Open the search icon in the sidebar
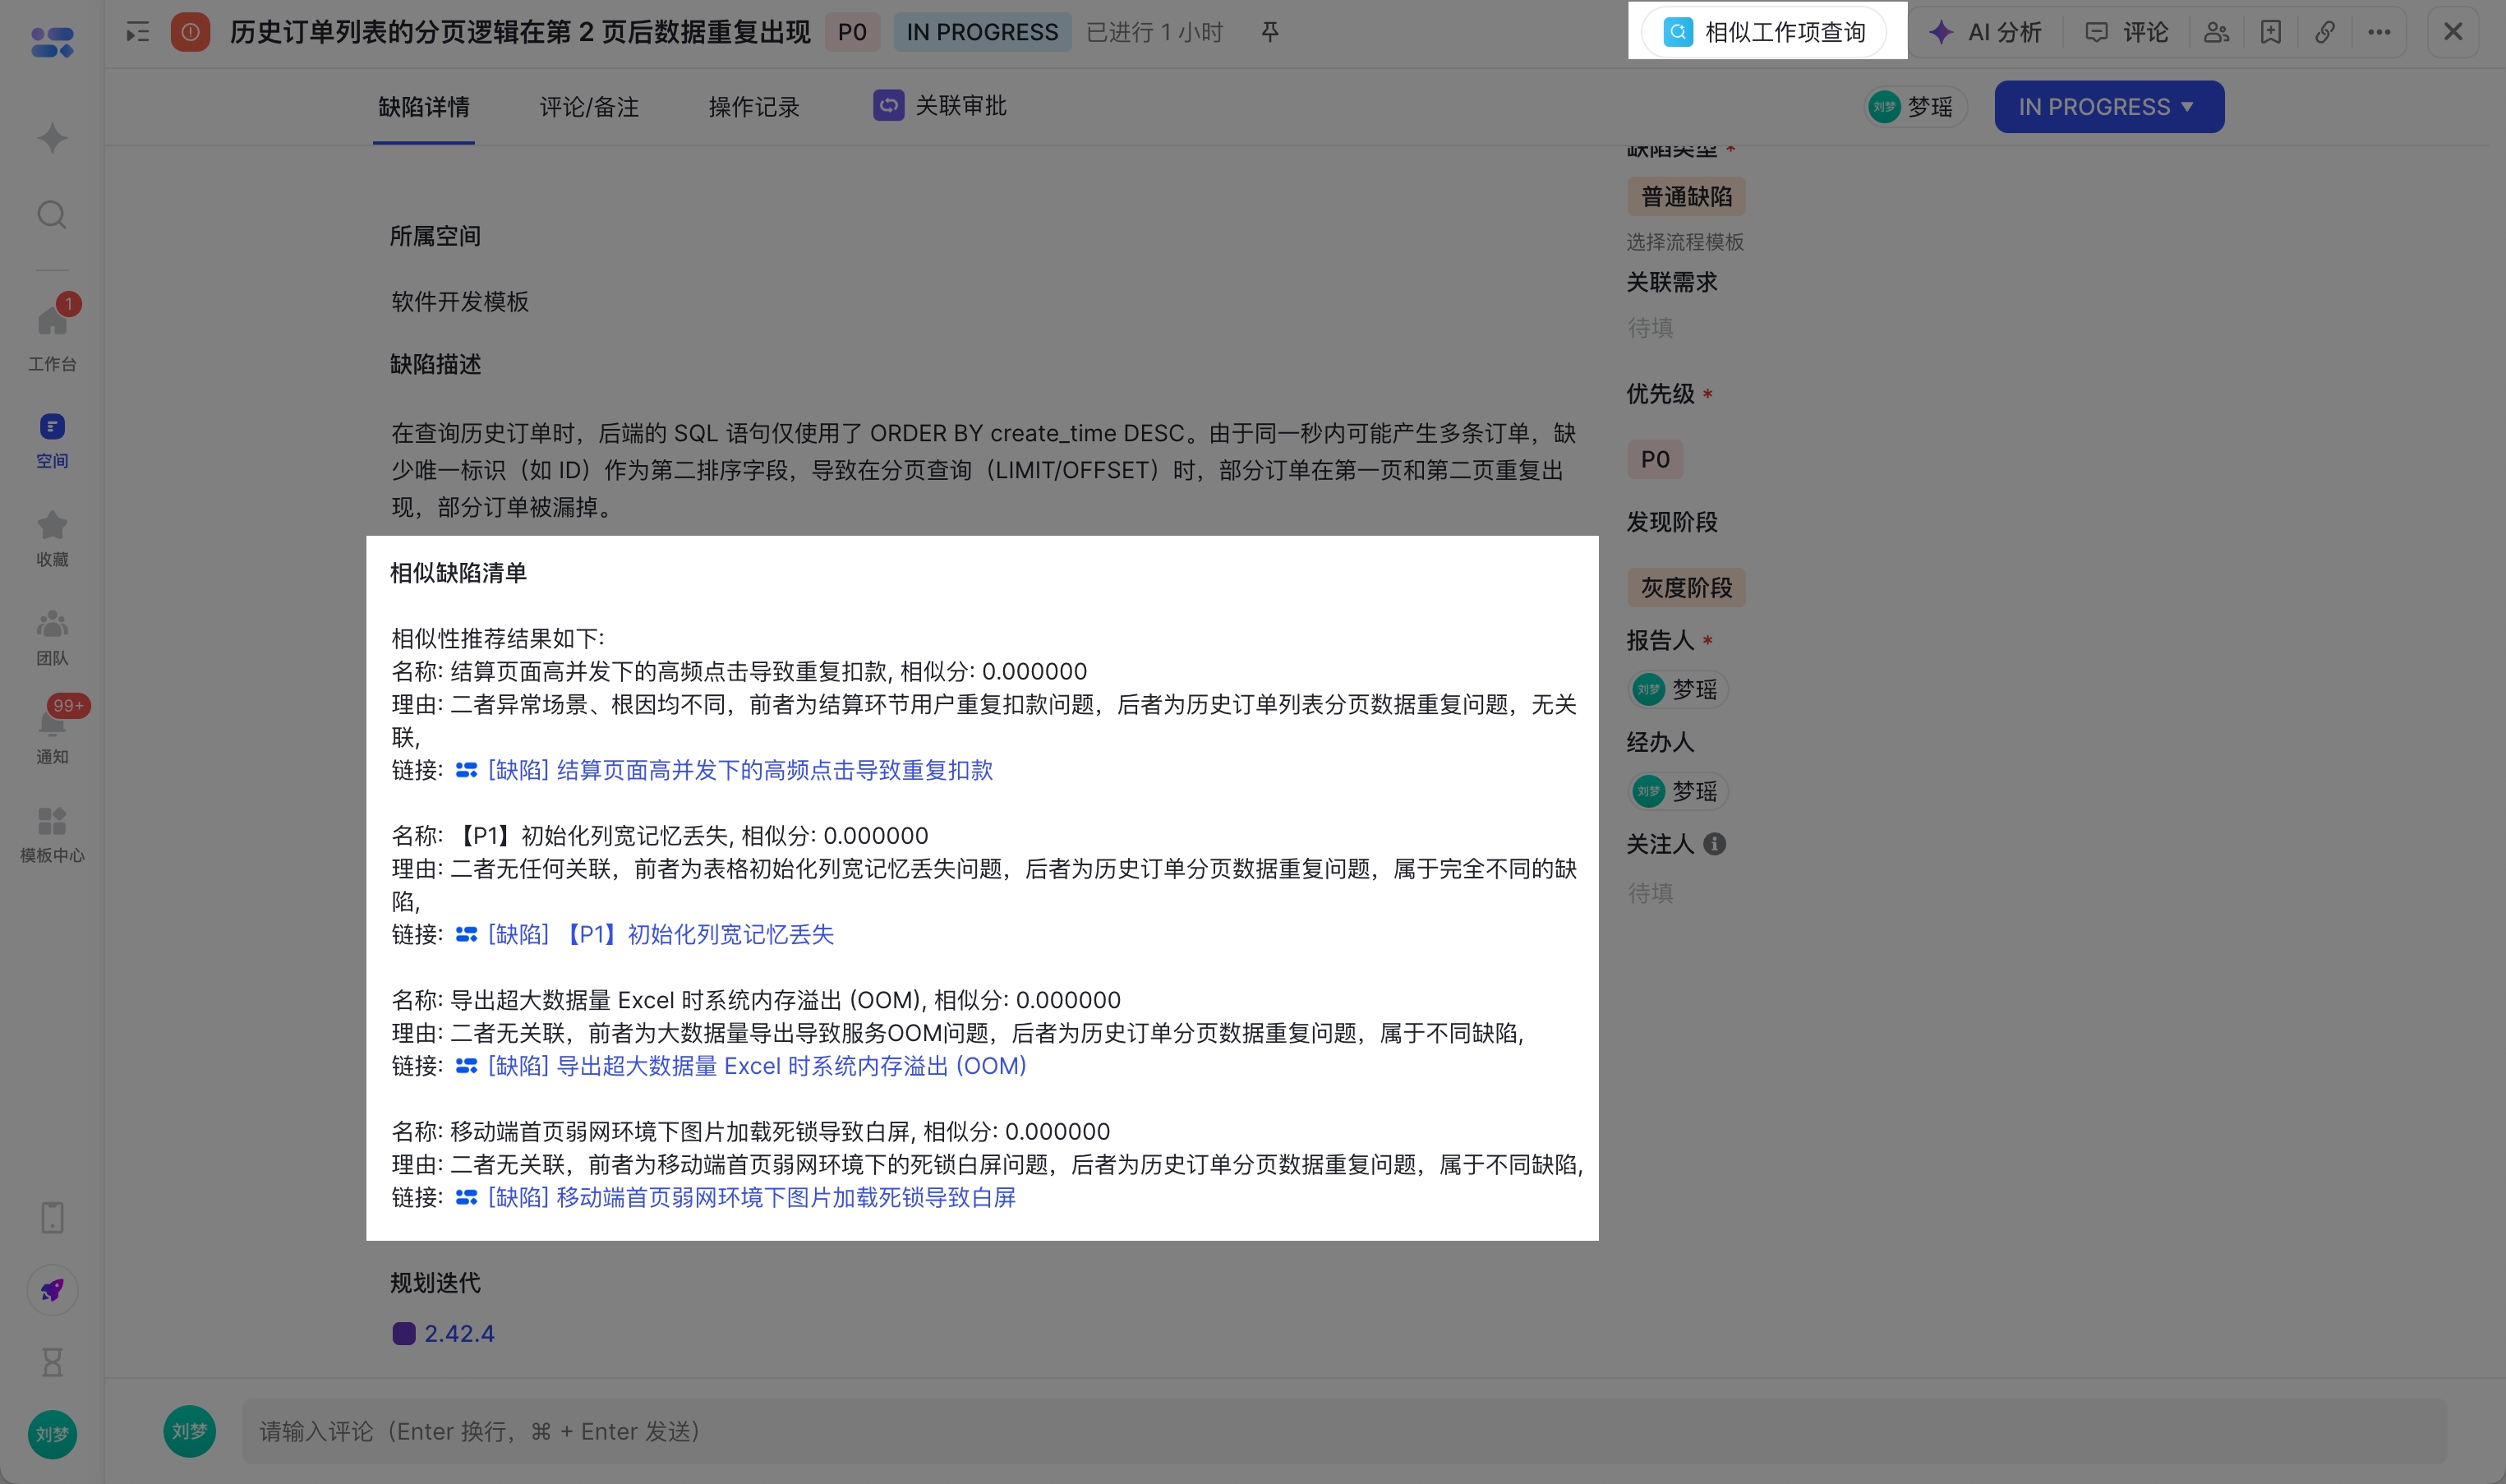Viewport: 2506px width, 1484px height. [52, 215]
